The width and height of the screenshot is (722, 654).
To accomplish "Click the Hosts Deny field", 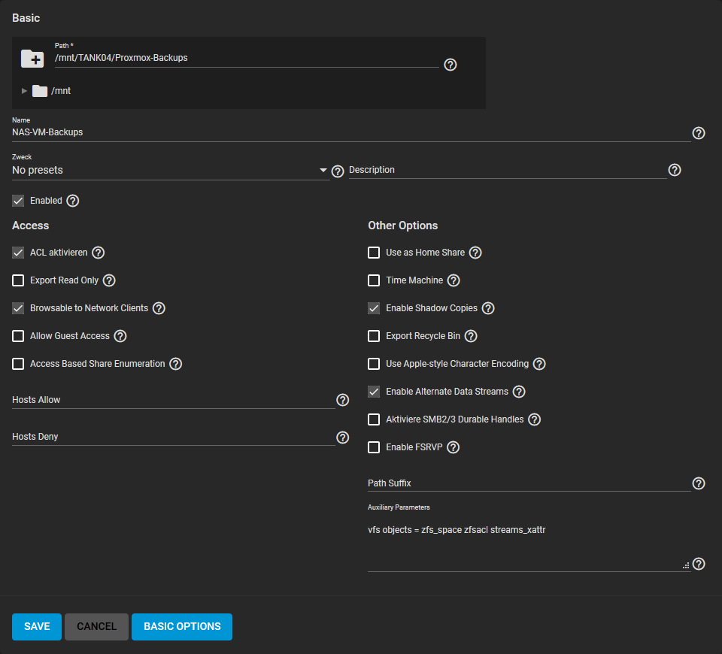I will click(x=174, y=437).
